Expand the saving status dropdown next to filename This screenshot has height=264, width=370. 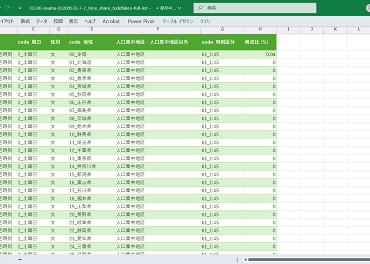(x=179, y=8)
